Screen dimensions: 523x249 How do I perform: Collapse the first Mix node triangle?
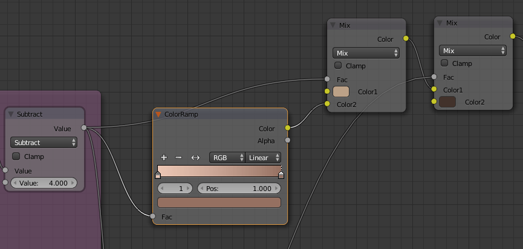[333, 25]
